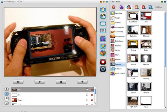Open the Recent category
The image size is (167, 112).
(x=118, y=18)
